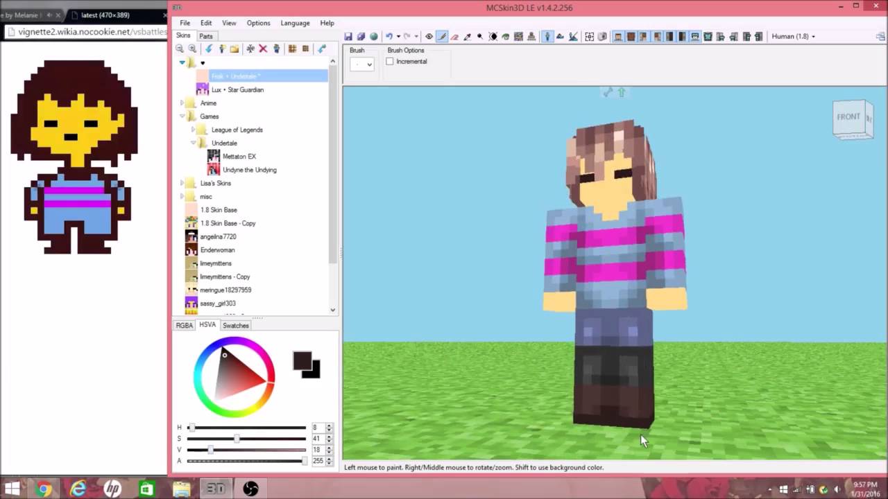Click the saturation slider track
The height and width of the screenshot is (499, 888).
pos(246,439)
